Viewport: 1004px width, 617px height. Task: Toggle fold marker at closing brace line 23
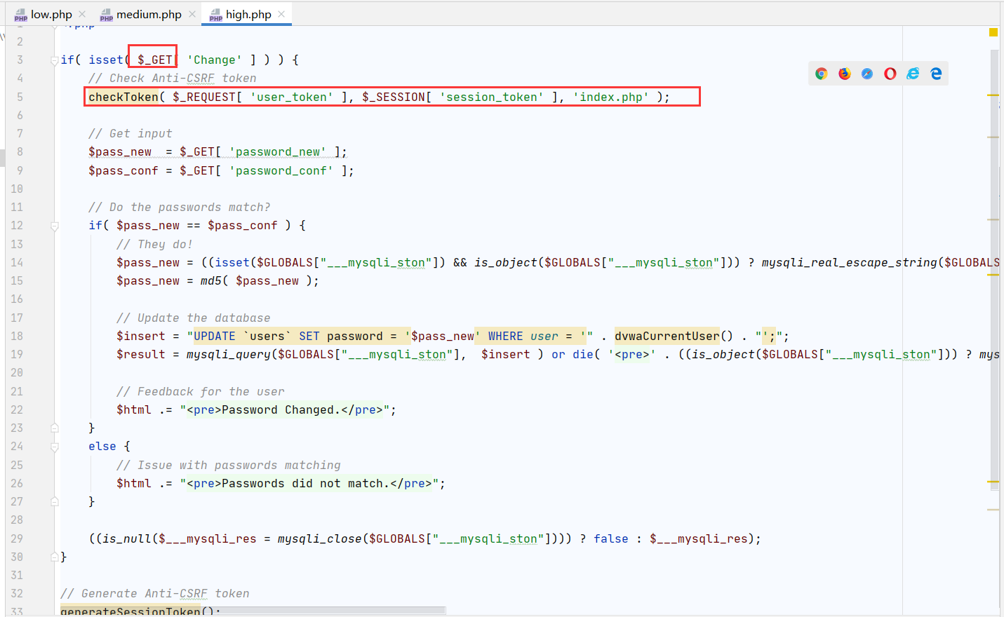coord(55,428)
